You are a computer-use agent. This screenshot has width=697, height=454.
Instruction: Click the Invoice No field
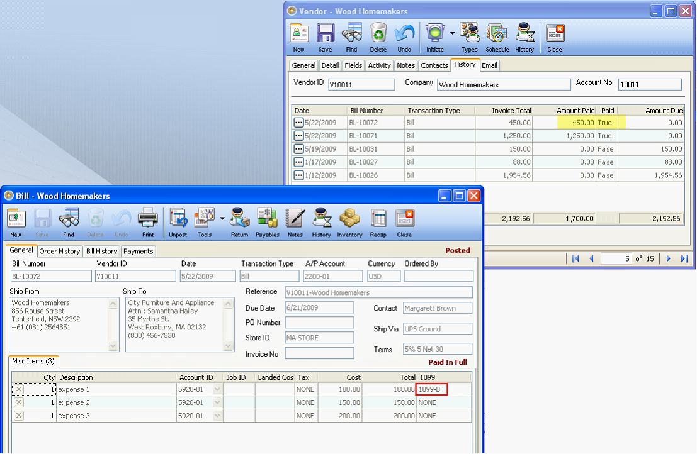click(x=320, y=353)
